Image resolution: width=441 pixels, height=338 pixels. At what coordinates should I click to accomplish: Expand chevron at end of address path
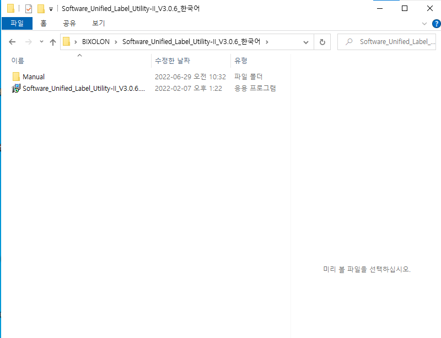(267, 42)
